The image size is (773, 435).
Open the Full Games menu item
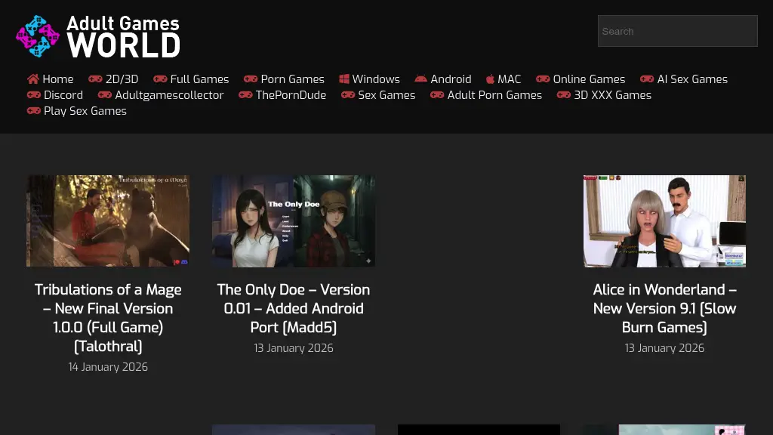point(199,79)
